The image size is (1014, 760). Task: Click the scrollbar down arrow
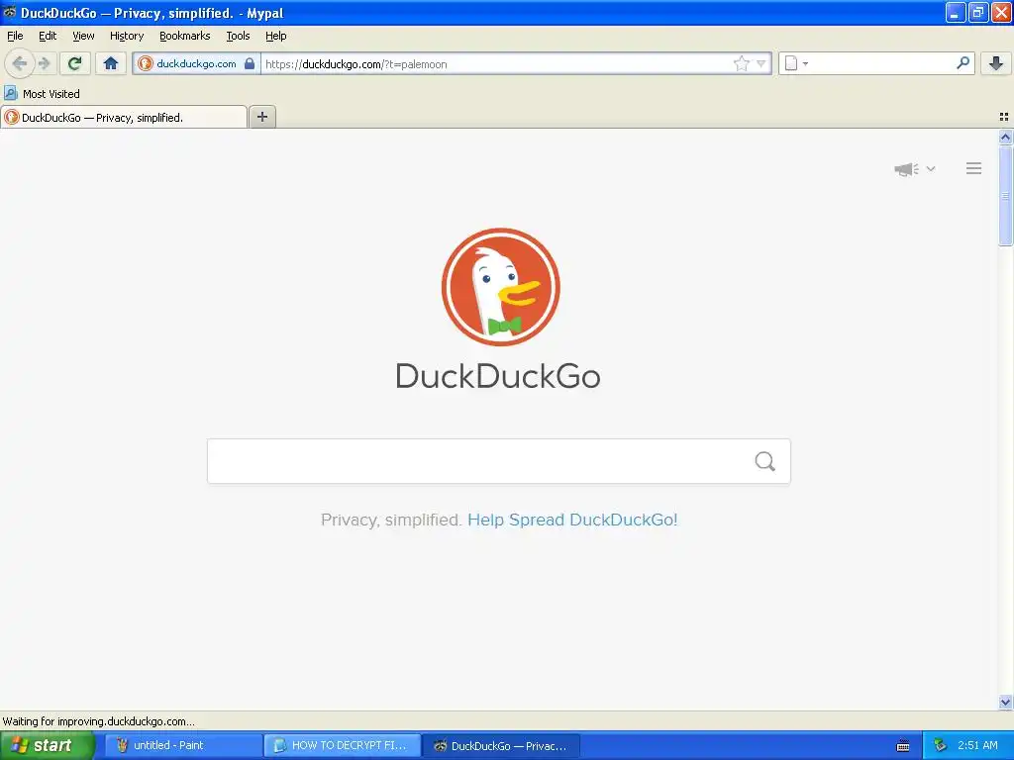pos(1005,702)
